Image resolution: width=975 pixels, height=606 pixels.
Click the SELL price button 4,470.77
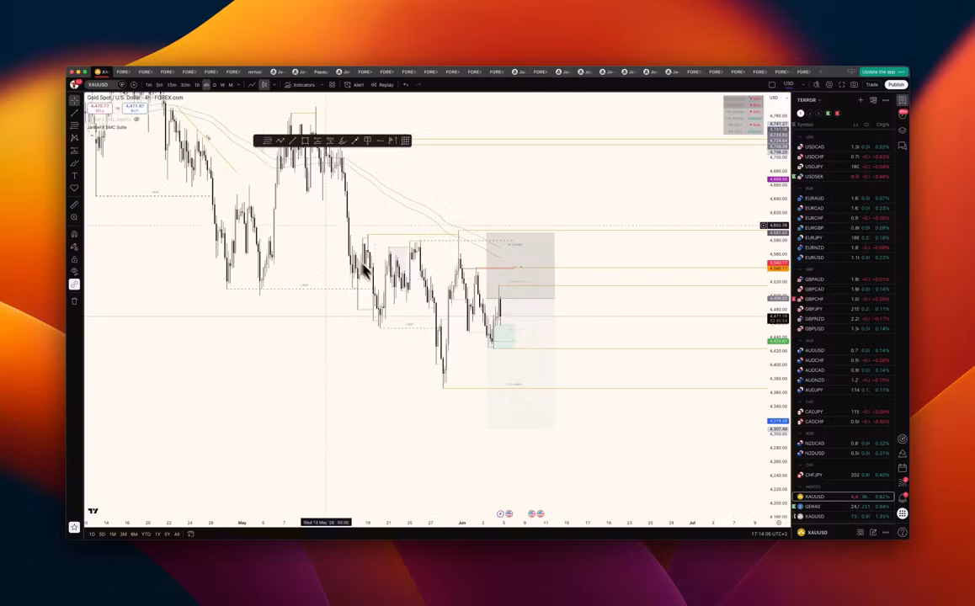click(99, 108)
